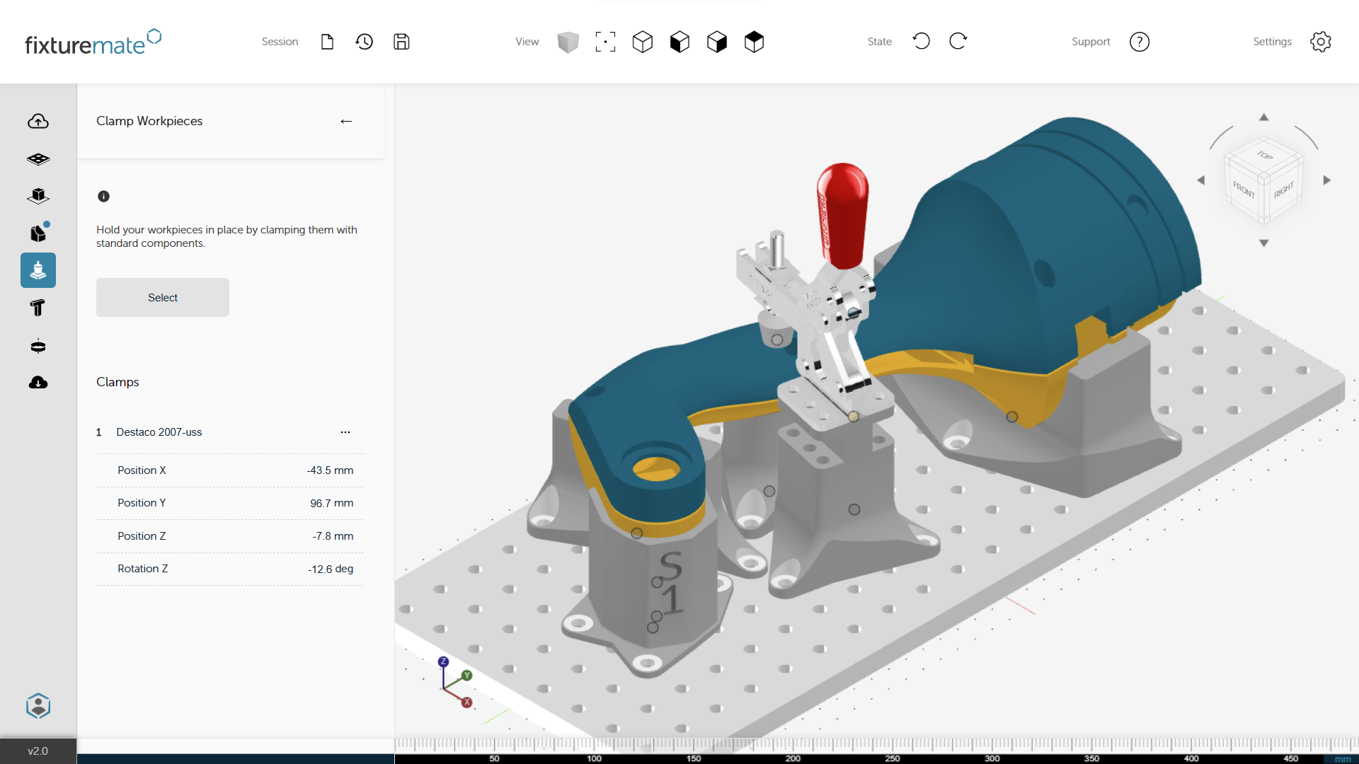Expand the Destaco 2007-uss clamp options
Image resolution: width=1359 pixels, height=764 pixels.
point(345,431)
